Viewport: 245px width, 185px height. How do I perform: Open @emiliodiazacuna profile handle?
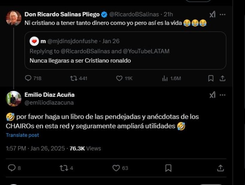pos(49,103)
